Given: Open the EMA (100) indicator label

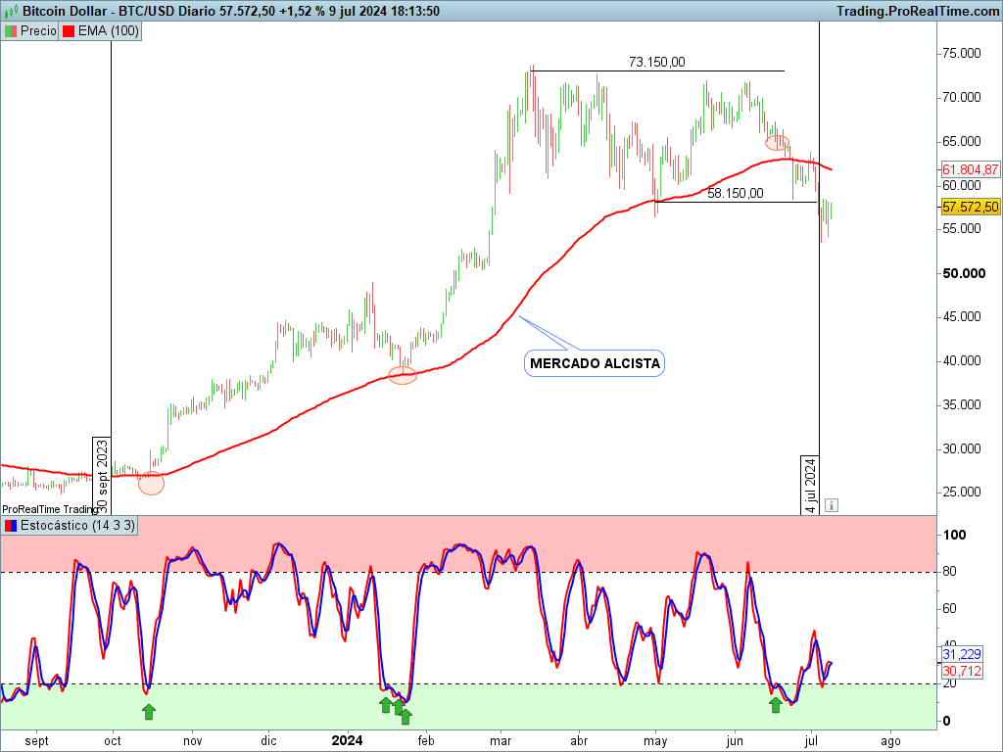Looking at the screenshot, I should [x=108, y=30].
